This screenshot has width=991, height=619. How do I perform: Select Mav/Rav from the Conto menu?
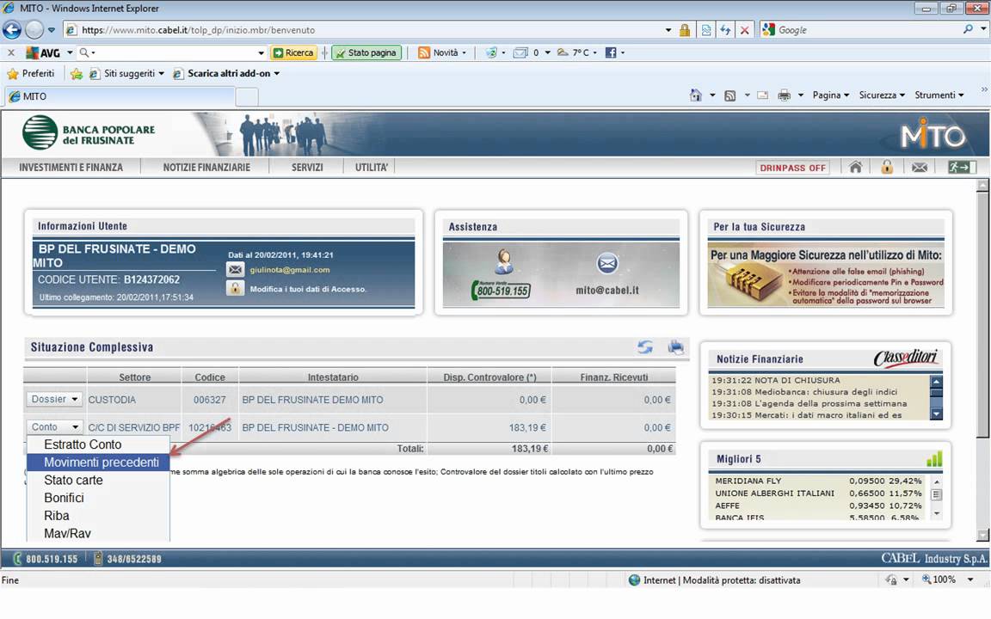coord(98,533)
